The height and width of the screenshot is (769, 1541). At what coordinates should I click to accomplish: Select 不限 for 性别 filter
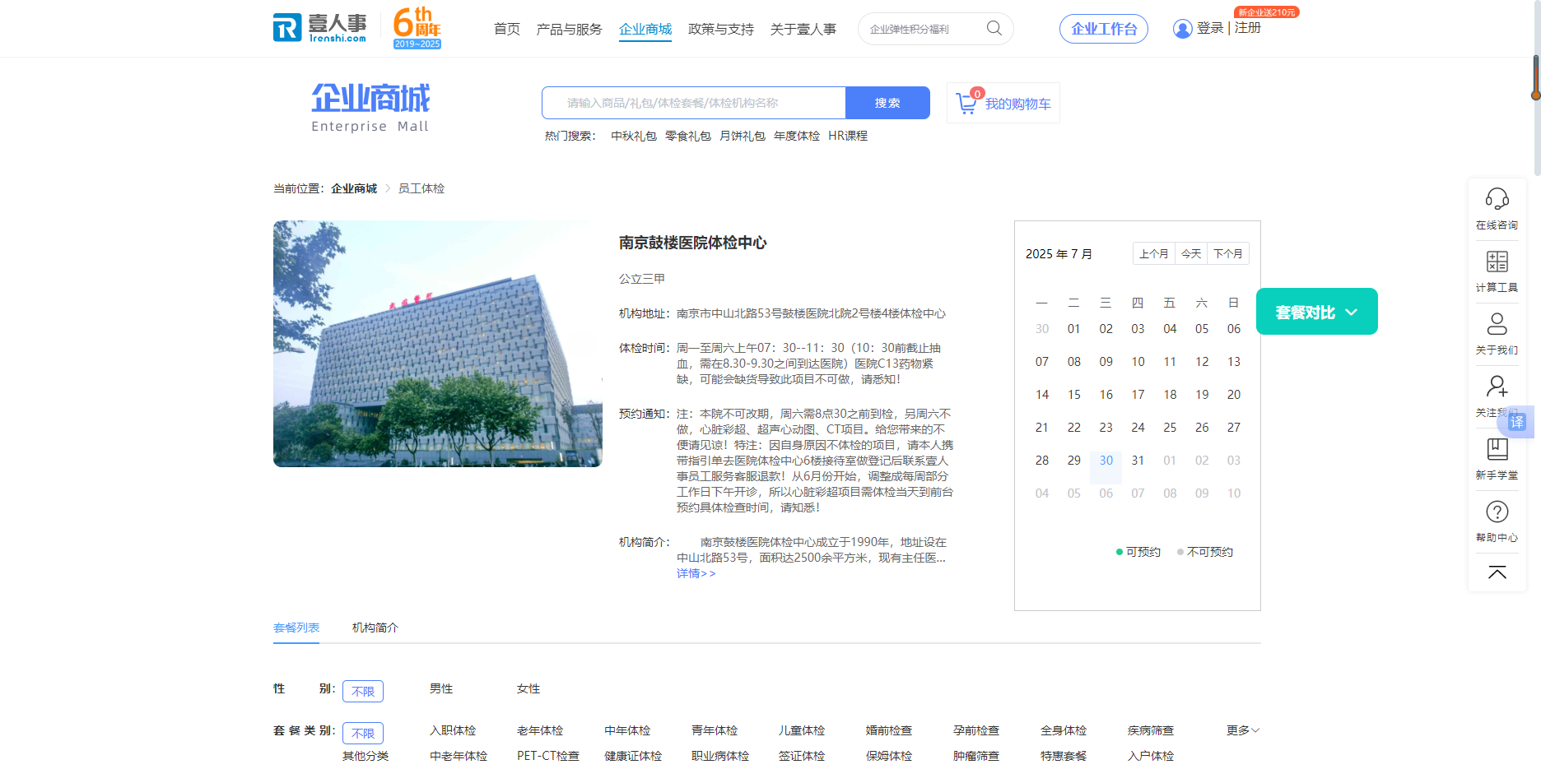pyautogui.click(x=363, y=691)
